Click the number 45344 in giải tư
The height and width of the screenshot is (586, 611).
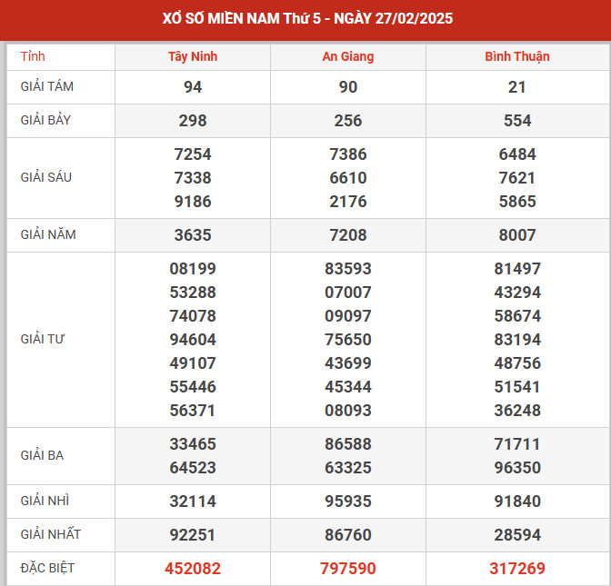pyautogui.click(x=348, y=387)
